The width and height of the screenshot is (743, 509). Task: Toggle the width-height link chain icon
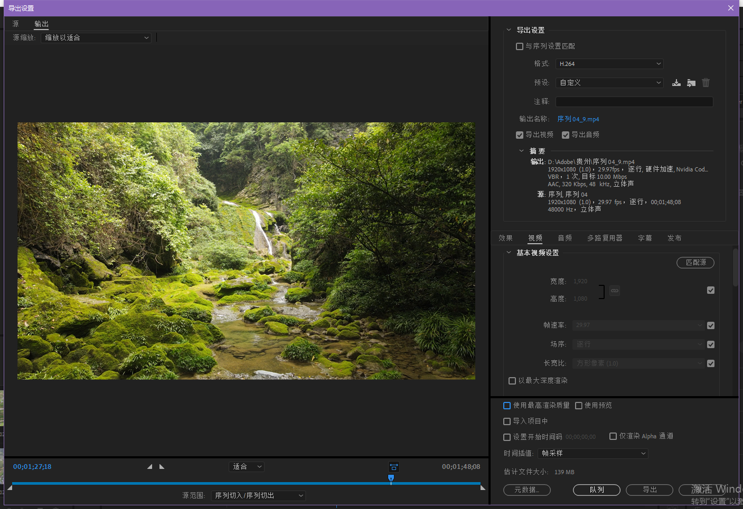pos(615,291)
